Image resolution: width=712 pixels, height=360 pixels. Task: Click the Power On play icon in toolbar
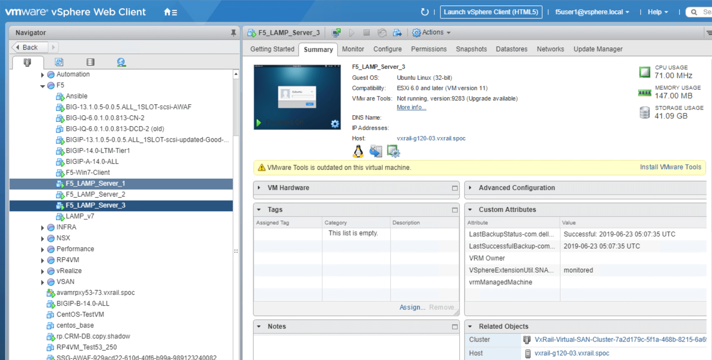(352, 32)
